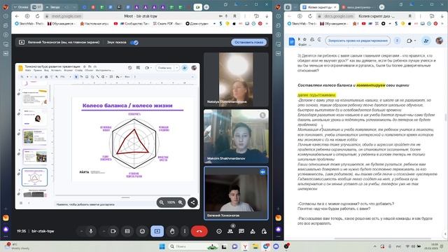The width and height of the screenshot is (448, 252).
Task: Zoom in the shared presentation
Action: (x=181, y=202)
